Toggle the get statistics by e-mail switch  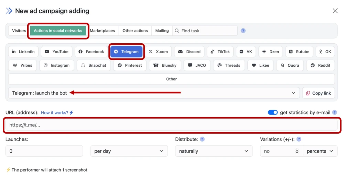click(x=273, y=112)
